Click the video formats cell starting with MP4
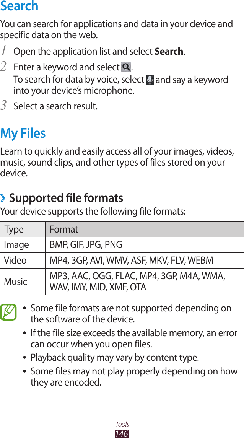Image resolution: width=244 pixels, height=438 pixels. coord(132,261)
